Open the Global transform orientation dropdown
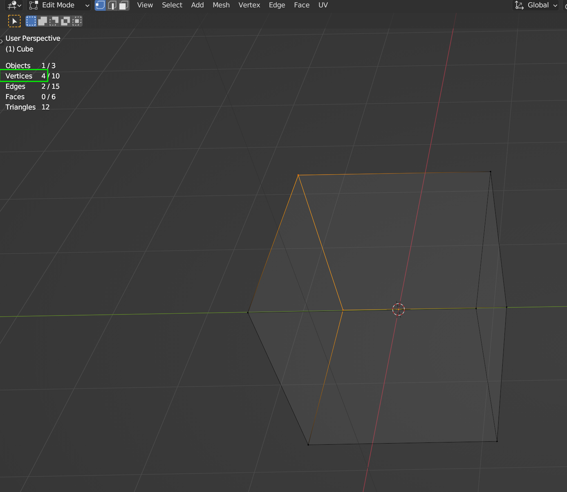The image size is (567, 492). (x=535, y=5)
